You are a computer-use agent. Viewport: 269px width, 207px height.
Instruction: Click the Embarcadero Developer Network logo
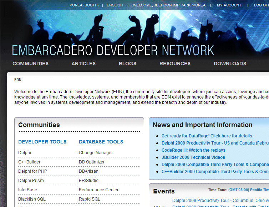[x=113, y=50]
